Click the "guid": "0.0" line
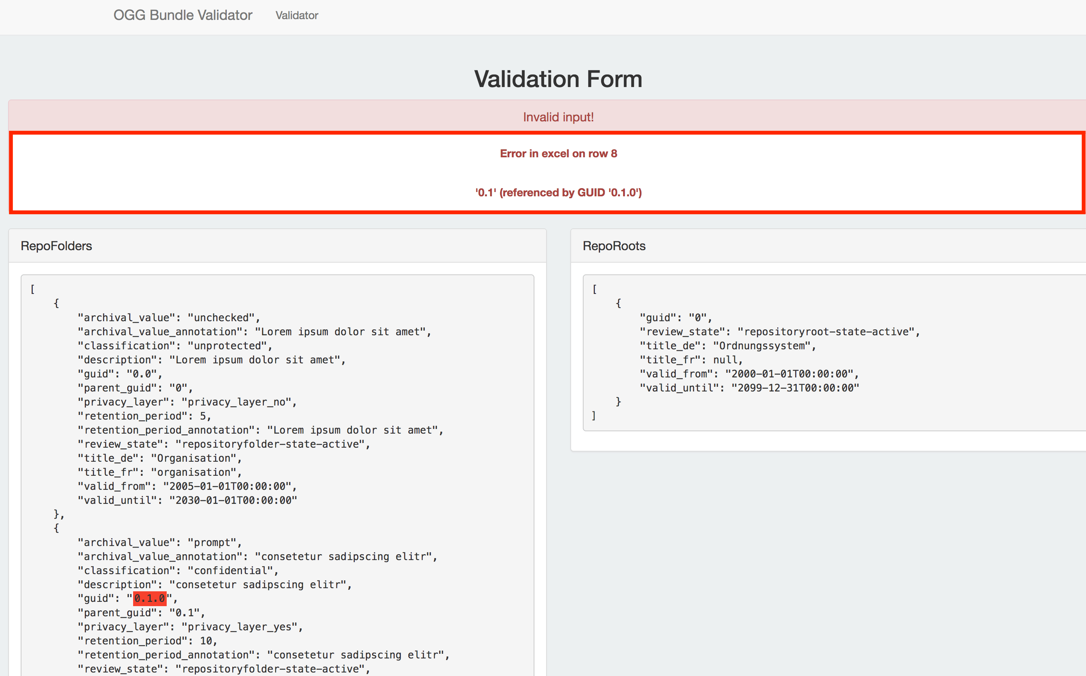 click(x=120, y=374)
